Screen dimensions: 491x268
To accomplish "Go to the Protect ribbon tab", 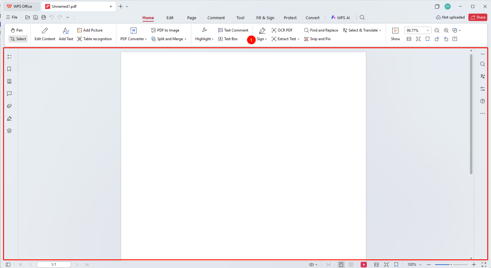I will pyautogui.click(x=290, y=18).
